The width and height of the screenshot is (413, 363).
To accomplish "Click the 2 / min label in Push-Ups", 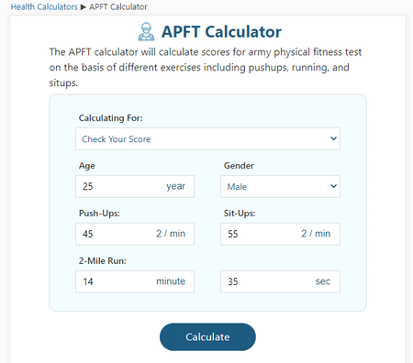I will coord(171,234).
